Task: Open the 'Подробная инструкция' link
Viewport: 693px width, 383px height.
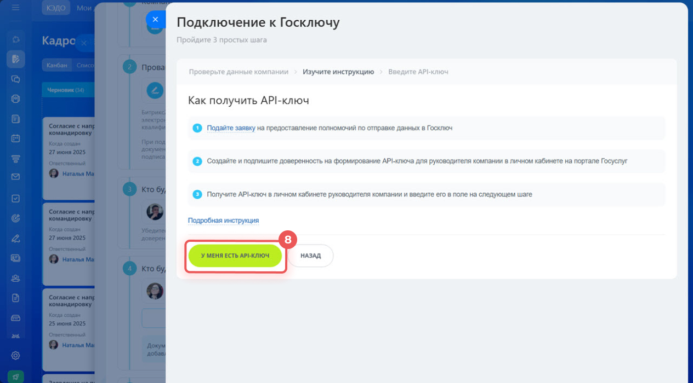Action: tap(223, 220)
